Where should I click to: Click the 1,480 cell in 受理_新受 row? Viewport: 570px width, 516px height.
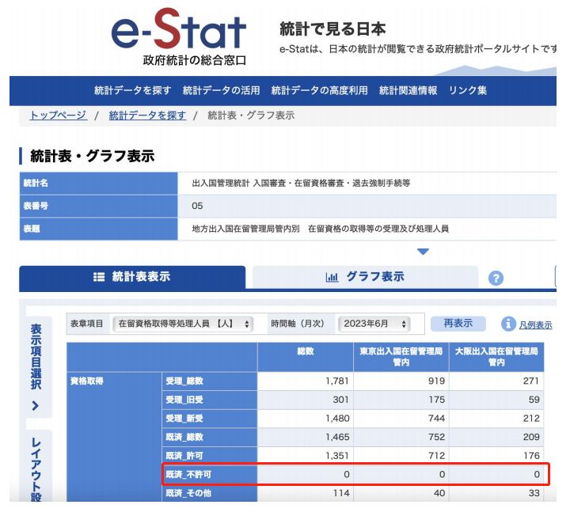click(x=306, y=419)
